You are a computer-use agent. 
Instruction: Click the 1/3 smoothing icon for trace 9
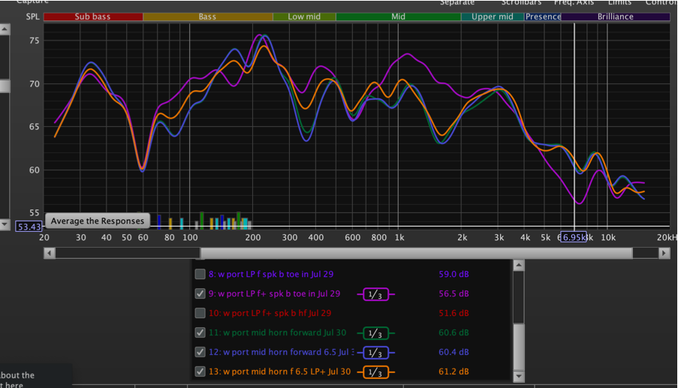tap(376, 294)
